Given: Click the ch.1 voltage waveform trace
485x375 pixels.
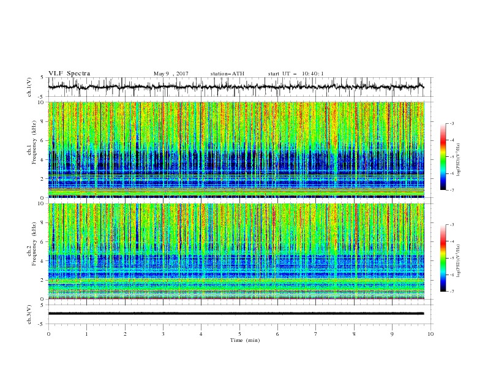Looking at the screenshot, I should (236, 87).
